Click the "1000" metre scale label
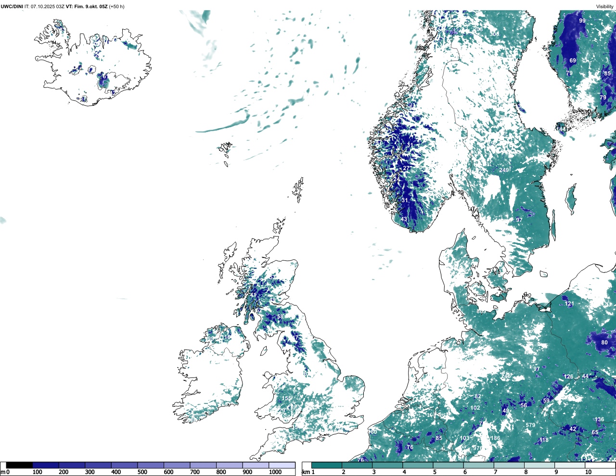 tap(275, 472)
